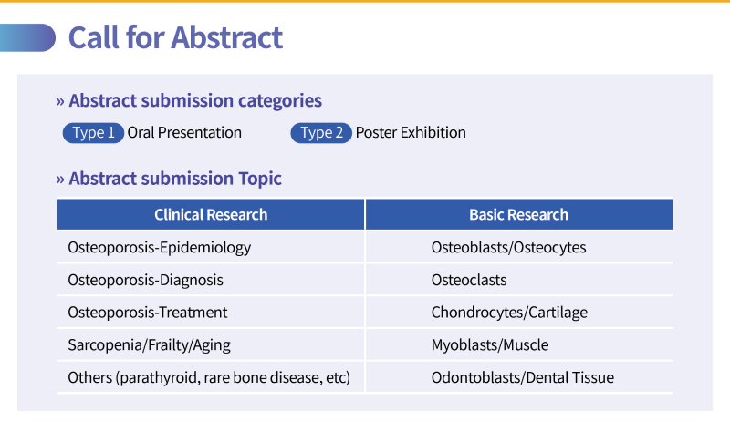The height and width of the screenshot is (421, 730).
Task: Select the Osteoclasts topic
Action: [x=469, y=280]
